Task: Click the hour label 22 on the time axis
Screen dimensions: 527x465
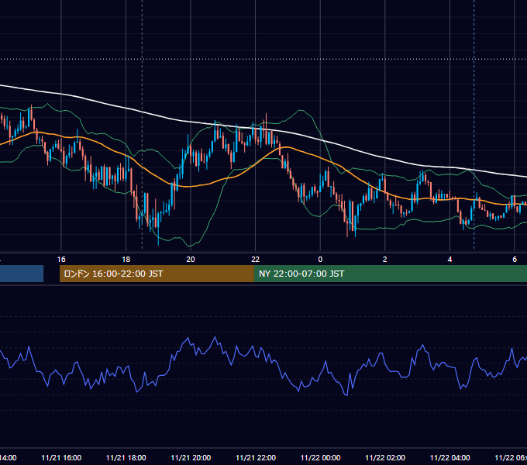Action: 256,259
